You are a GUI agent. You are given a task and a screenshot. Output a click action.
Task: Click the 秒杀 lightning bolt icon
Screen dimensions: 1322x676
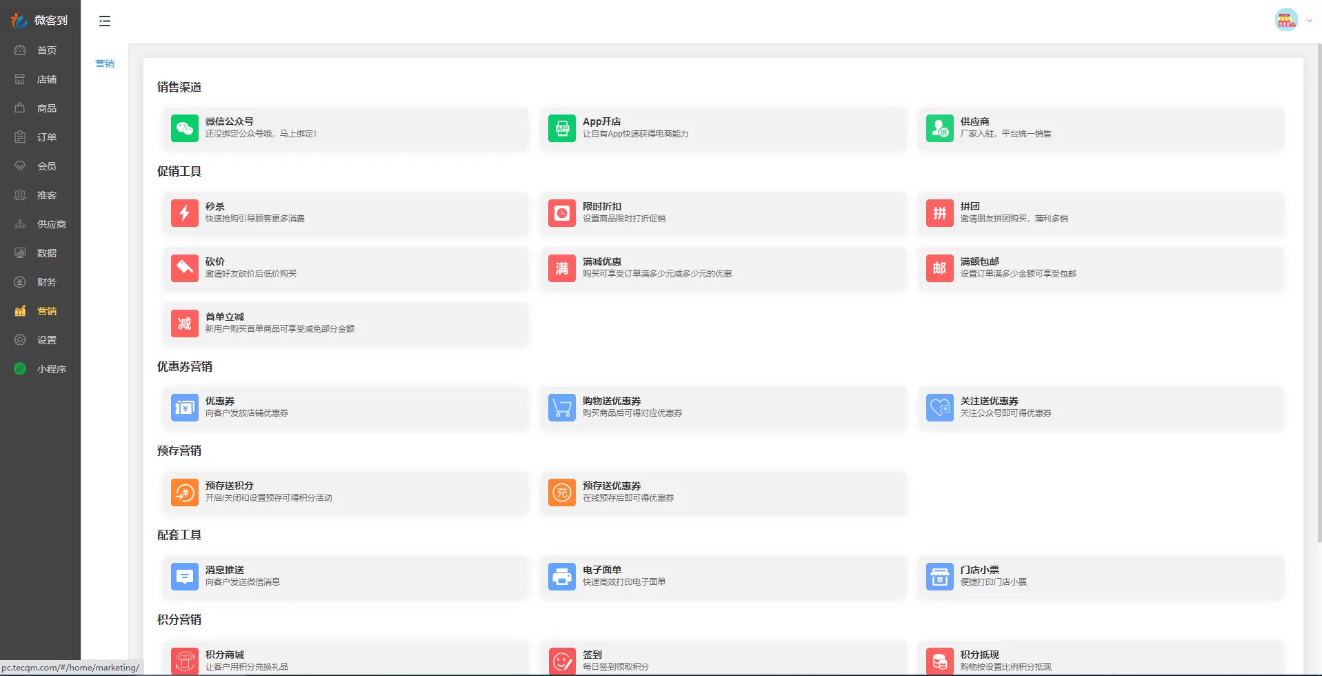(x=185, y=213)
